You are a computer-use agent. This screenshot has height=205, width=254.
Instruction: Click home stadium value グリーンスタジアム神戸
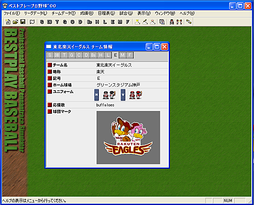click(x=118, y=85)
